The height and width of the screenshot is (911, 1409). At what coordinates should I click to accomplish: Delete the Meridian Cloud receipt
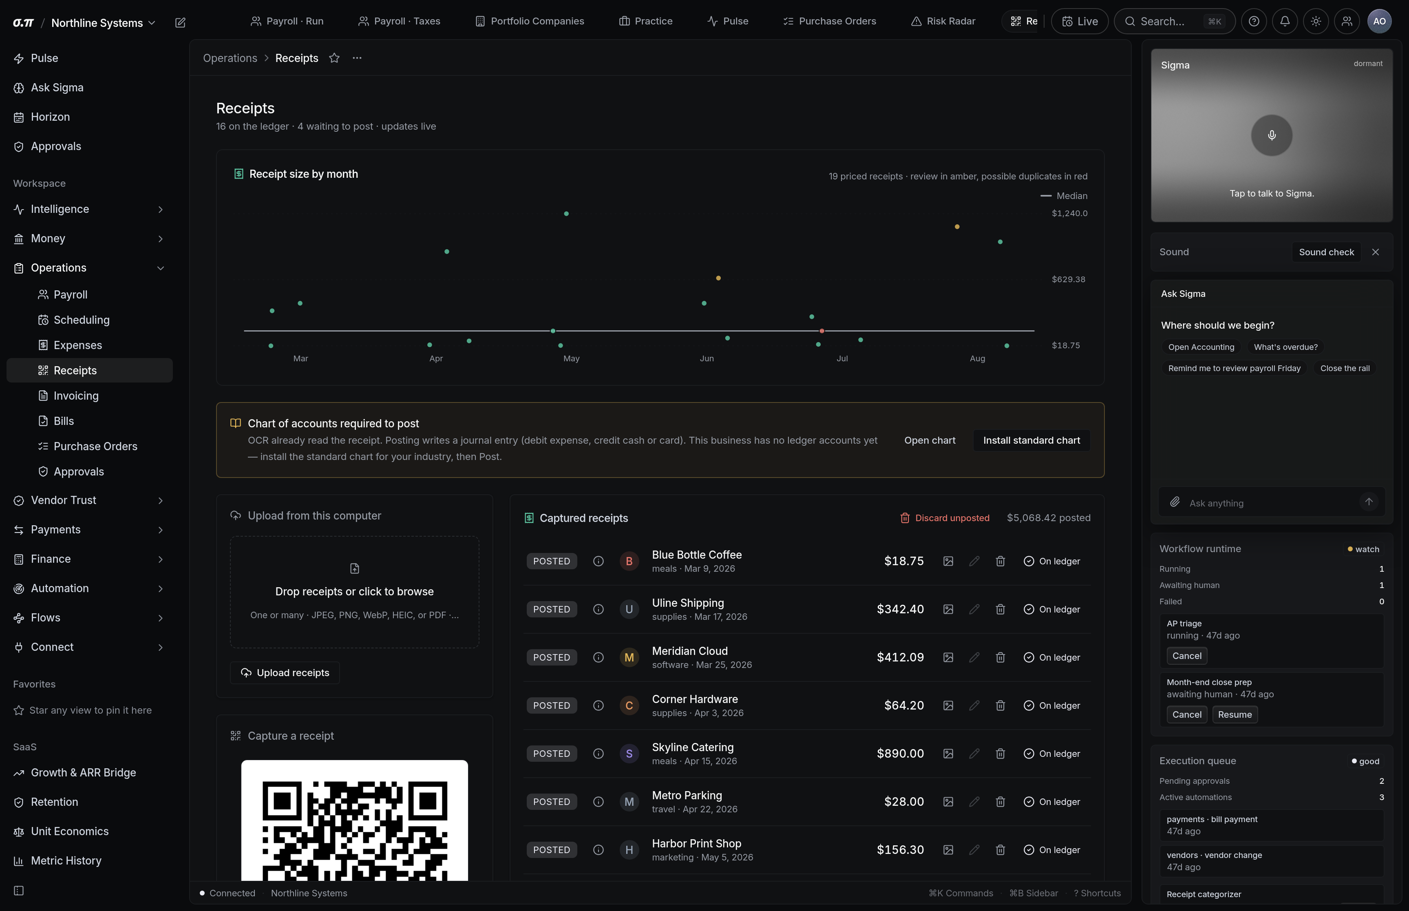point(1000,657)
